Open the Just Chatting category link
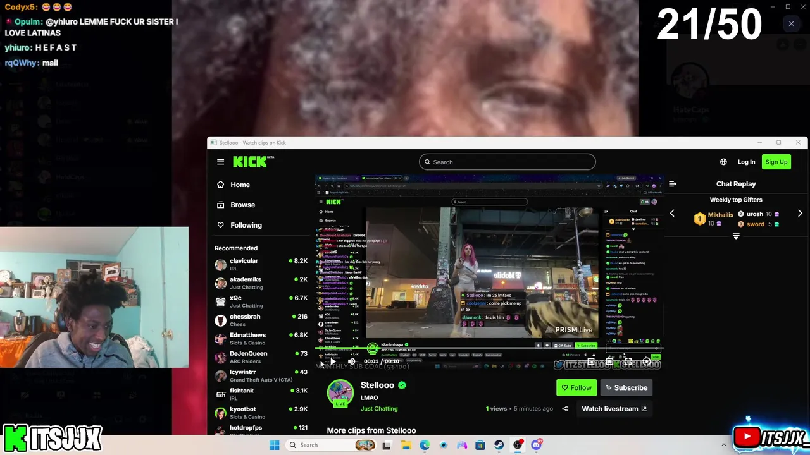Viewport: 810px width, 455px height. (x=379, y=409)
